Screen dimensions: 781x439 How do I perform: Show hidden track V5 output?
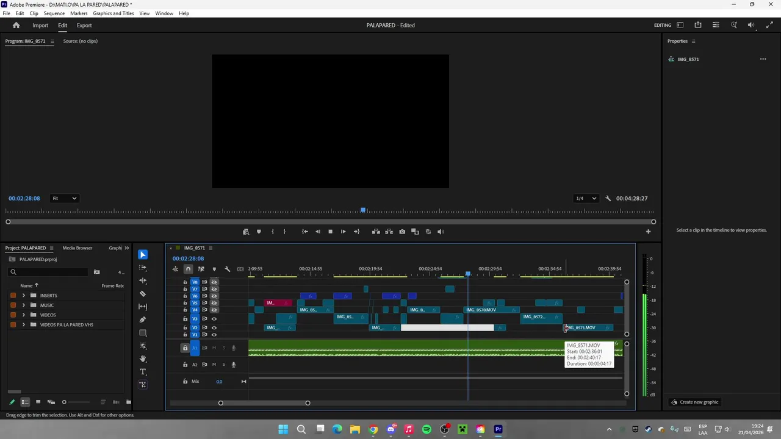[214, 303]
